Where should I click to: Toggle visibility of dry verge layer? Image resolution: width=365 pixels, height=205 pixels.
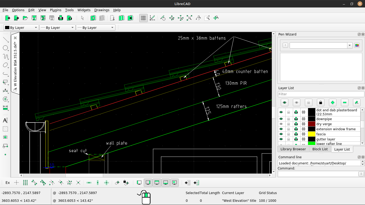pyautogui.click(x=281, y=124)
